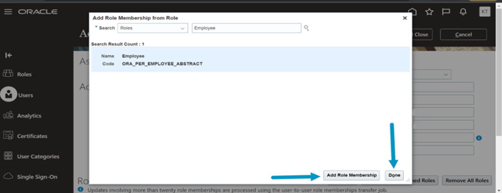Click the Analytics sidebar icon
502x193 pixels.
click(x=8, y=115)
